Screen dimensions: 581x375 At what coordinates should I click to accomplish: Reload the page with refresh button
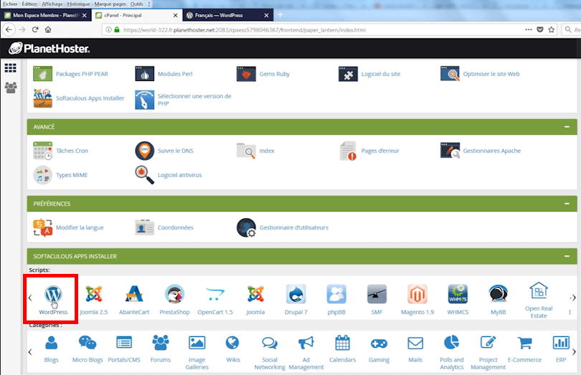pos(35,29)
